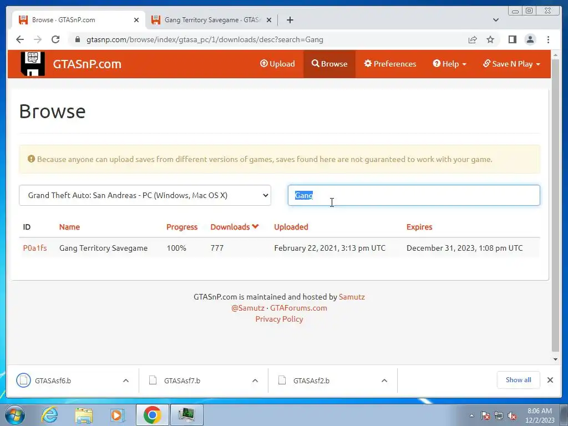Go to GTASnP.com home title
This screenshot has width=568, height=426.
click(87, 64)
